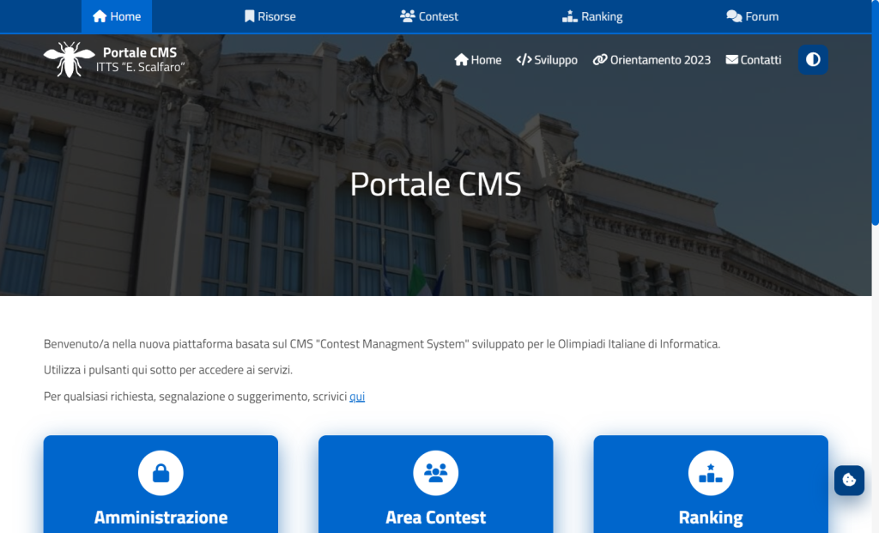Open the Sviluppo page link
This screenshot has width=879, height=533.
click(x=547, y=59)
